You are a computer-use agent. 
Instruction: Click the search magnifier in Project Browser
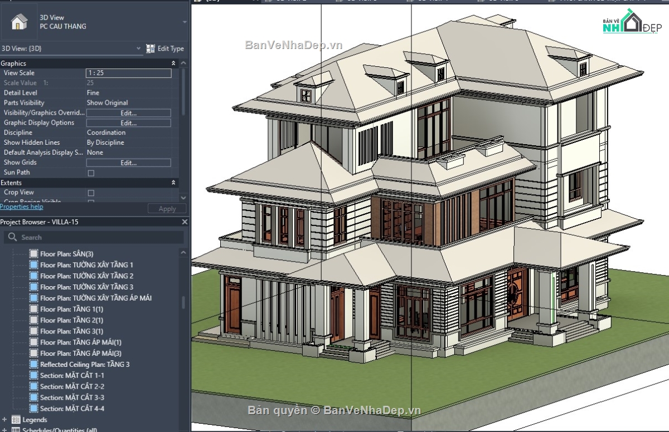[x=12, y=237]
